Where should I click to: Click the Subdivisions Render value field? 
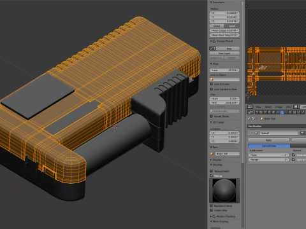(269, 160)
